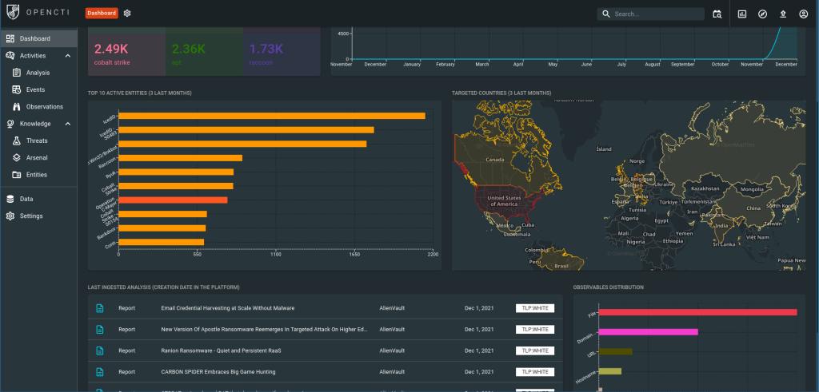Click TLP:WHITE tag on CARBON SPIDER row
The image size is (819, 392).
pos(535,372)
